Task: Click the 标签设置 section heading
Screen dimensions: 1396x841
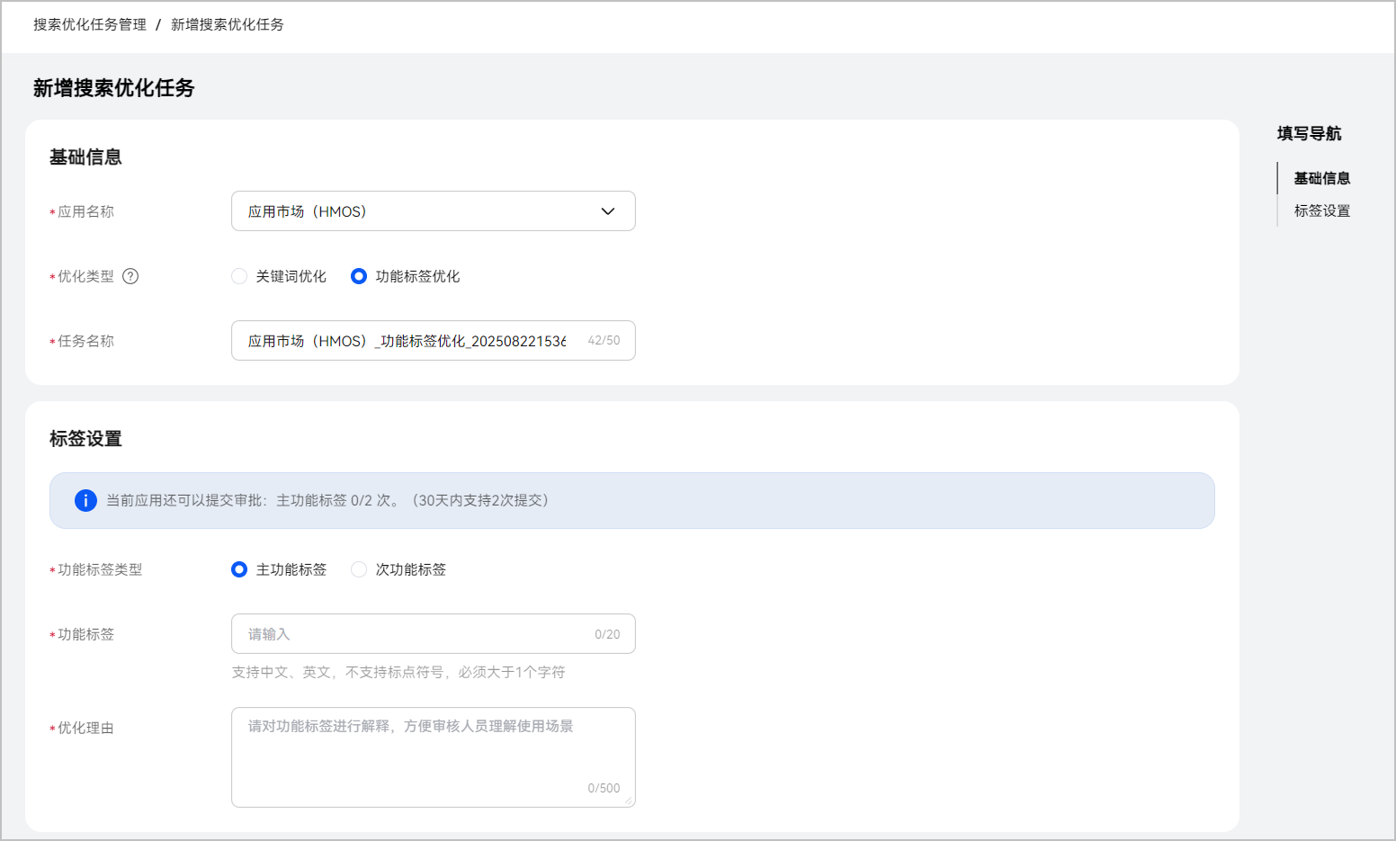Action: [x=85, y=439]
